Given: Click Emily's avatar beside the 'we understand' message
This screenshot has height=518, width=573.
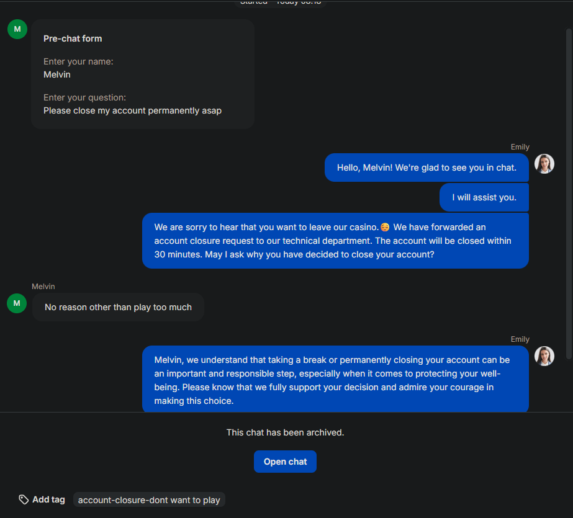Looking at the screenshot, I should pos(544,356).
